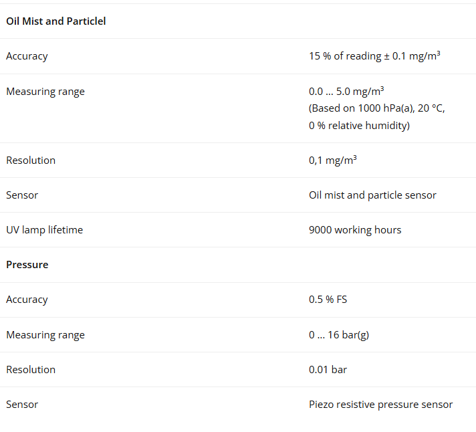Image resolution: width=476 pixels, height=432 pixels.
Task: Select the UV lamp lifetime label
Action: [x=44, y=230]
